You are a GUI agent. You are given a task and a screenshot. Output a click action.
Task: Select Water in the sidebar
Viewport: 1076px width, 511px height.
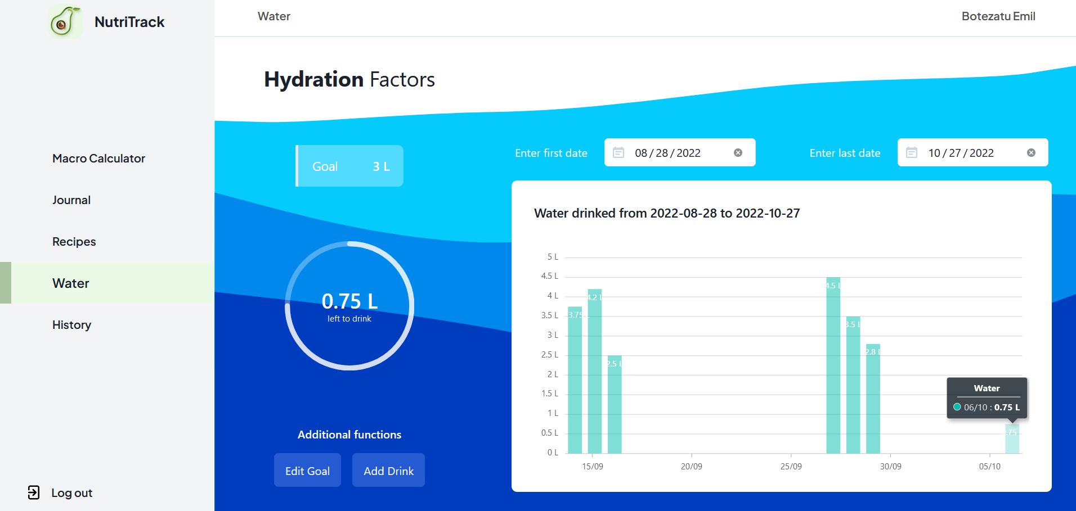click(x=70, y=283)
